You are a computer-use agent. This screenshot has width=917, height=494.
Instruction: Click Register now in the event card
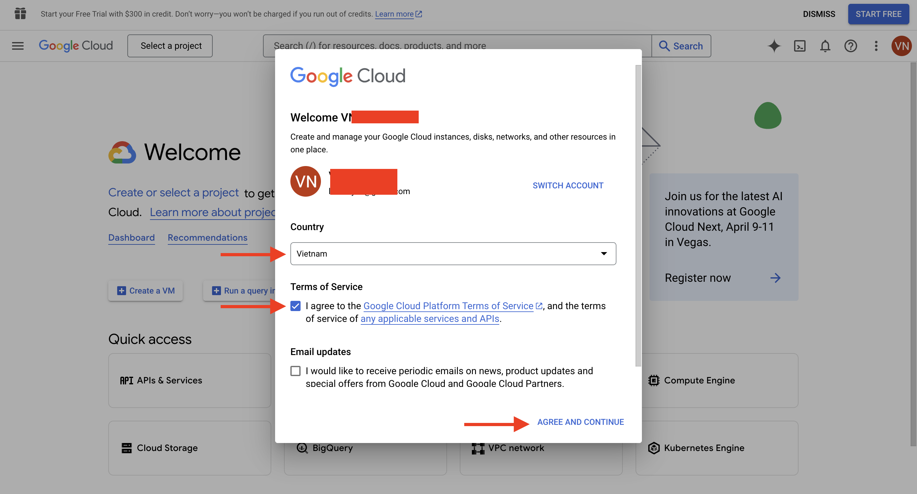(x=698, y=278)
